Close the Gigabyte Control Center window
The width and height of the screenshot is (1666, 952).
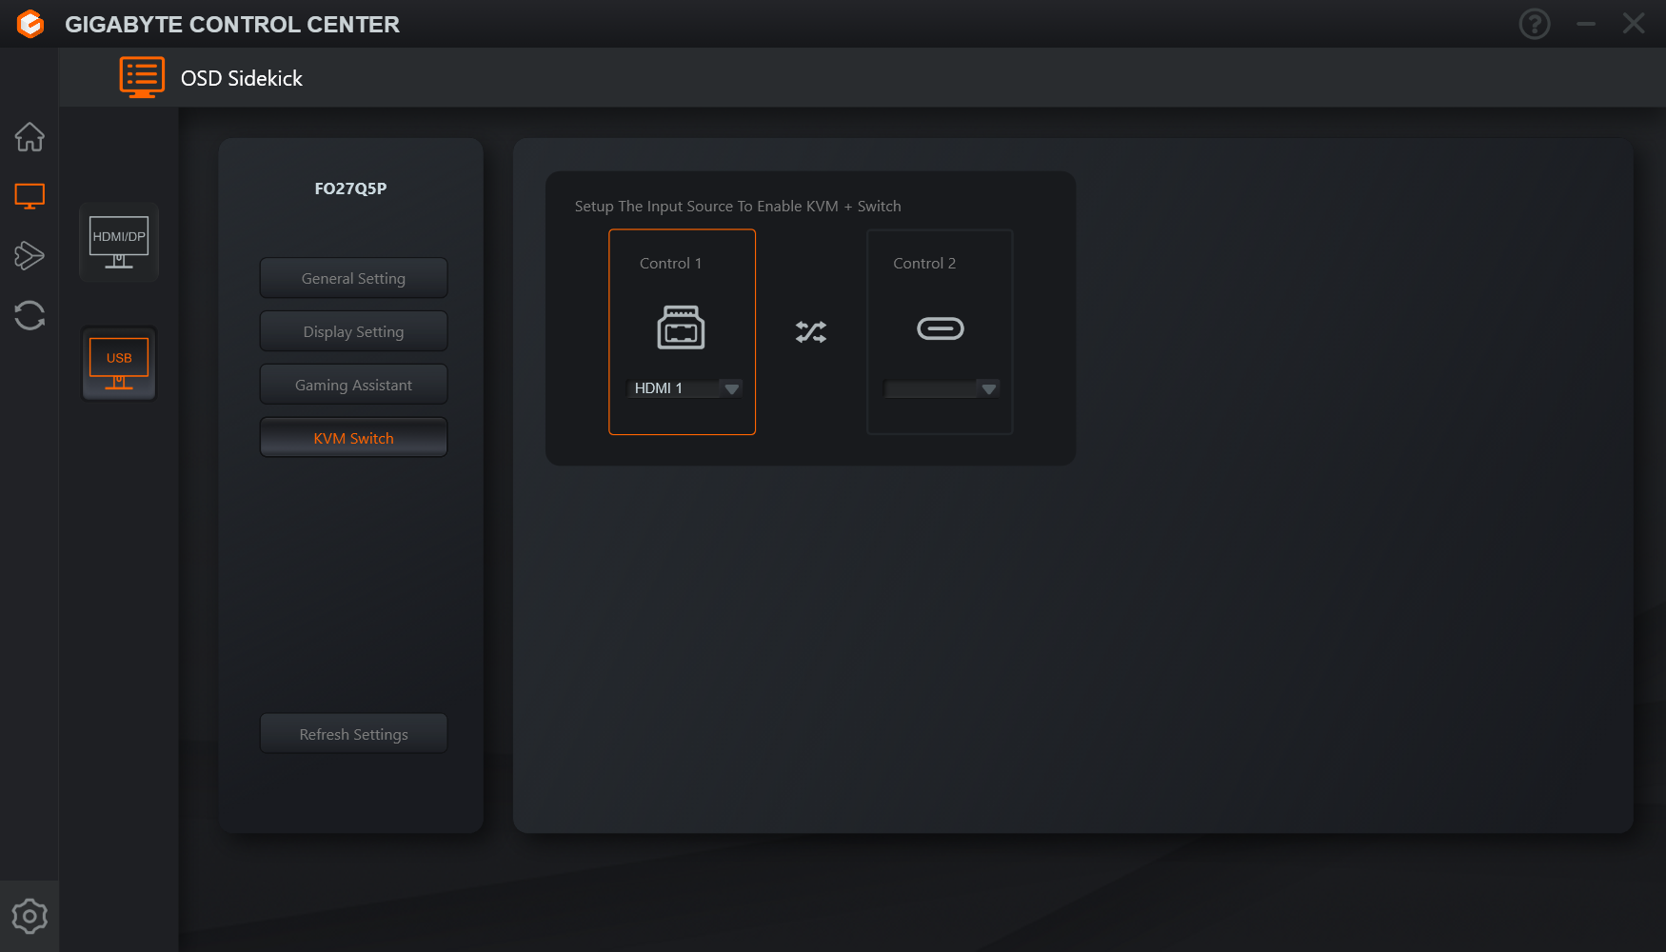[1634, 24]
